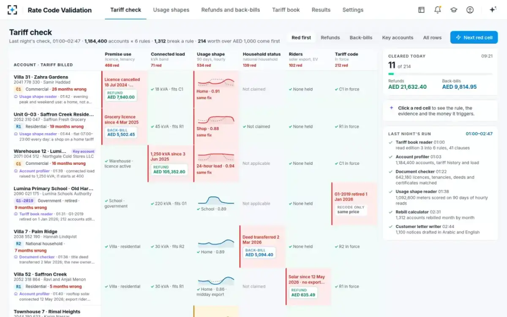Click the AED 5,094.40 back-bill amount
Screen dimensions: 507x317
coord(259,255)
